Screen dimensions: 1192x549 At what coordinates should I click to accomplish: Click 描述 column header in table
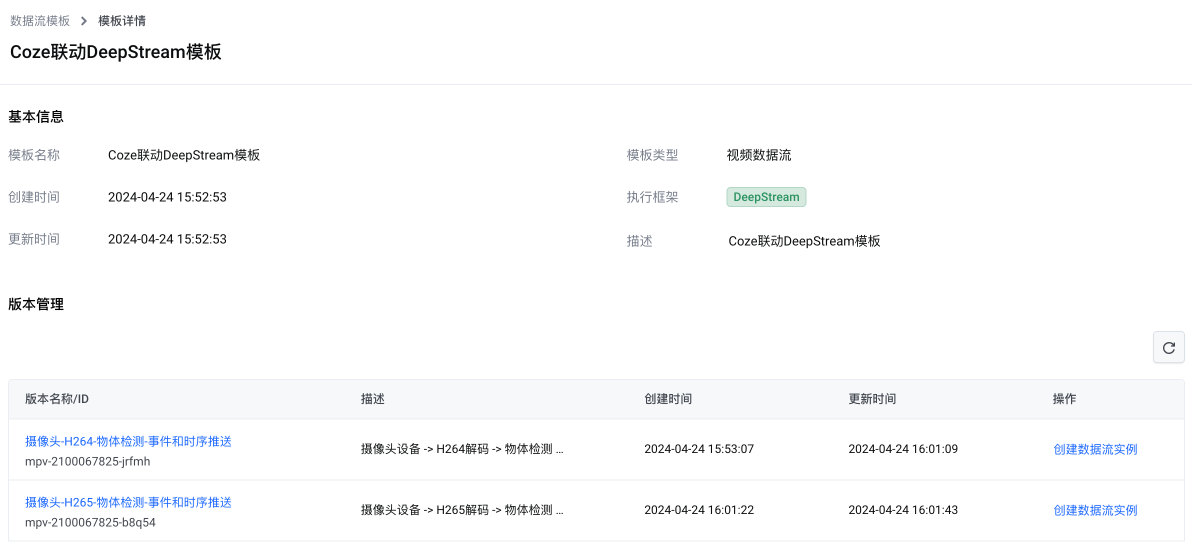pyautogui.click(x=373, y=399)
